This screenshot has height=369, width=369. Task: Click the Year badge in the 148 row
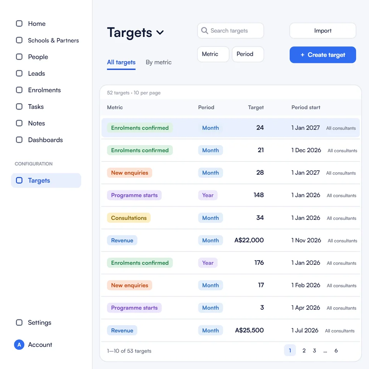[208, 195]
